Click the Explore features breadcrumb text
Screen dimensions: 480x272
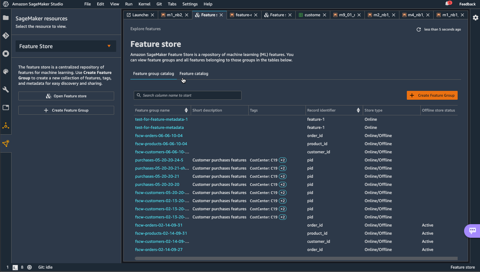point(146,29)
